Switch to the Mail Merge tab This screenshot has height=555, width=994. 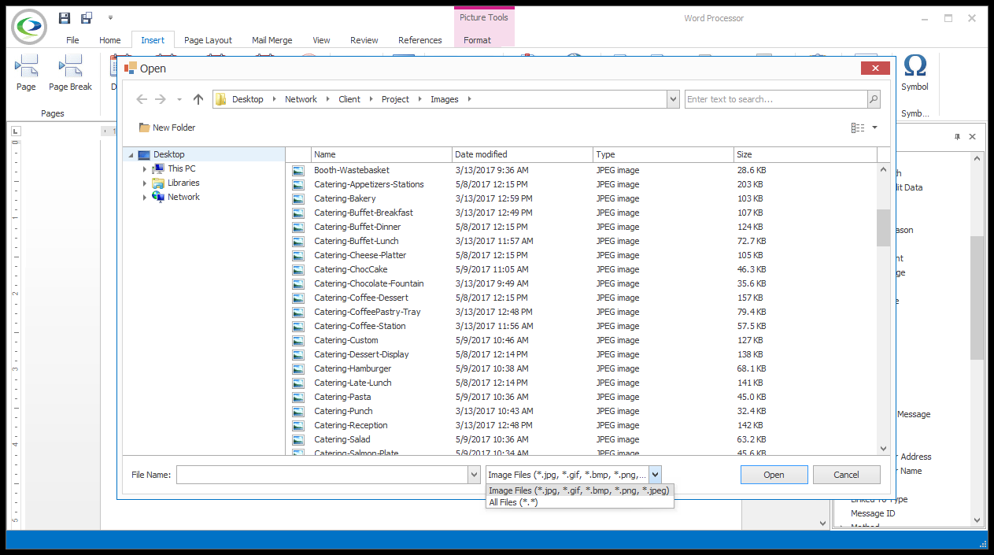272,40
